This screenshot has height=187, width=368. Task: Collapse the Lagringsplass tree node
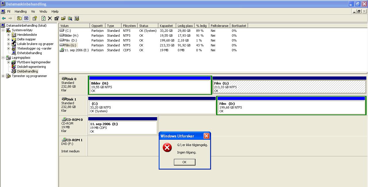(x=3, y=58)
